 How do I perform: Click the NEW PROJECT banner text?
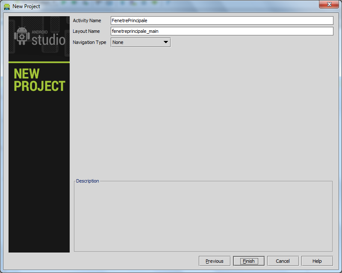click(x=39, y=80)
